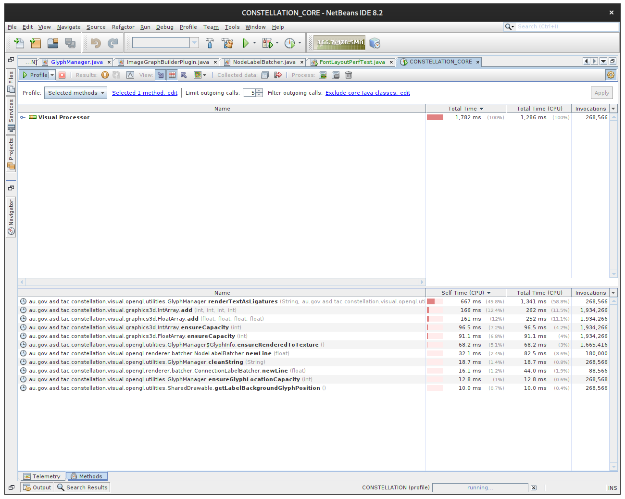Click the Apply button
Screen dimensions: 625x499
602,92
